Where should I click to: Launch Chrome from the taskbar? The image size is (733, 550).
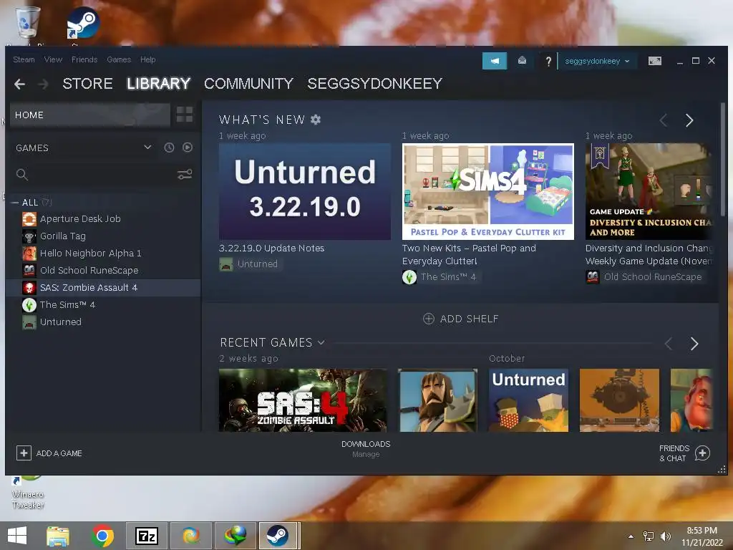click(x=103, y=536)
